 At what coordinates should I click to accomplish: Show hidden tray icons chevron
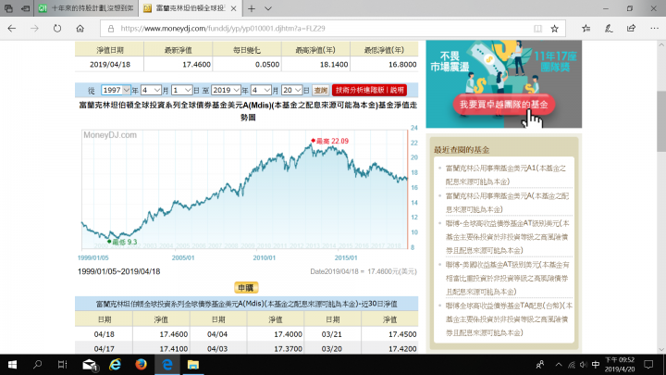pyautogui.click(x=559, y=365)
